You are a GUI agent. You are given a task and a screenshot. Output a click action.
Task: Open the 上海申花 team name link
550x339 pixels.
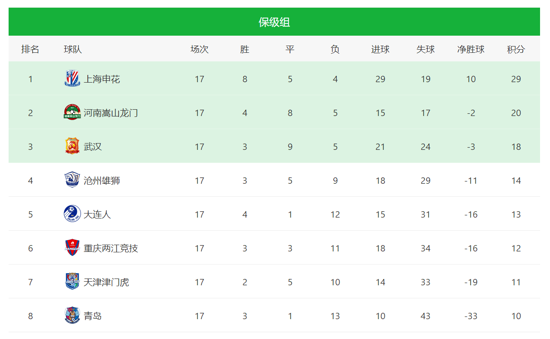(102, 79)
